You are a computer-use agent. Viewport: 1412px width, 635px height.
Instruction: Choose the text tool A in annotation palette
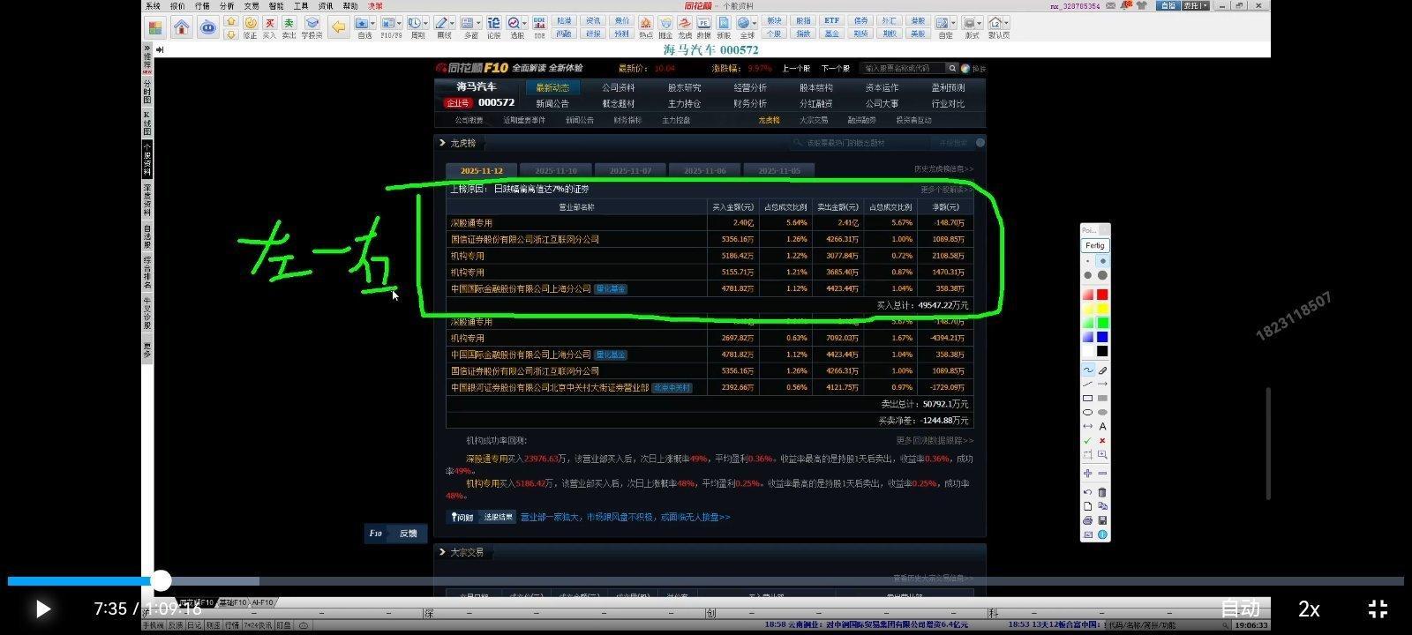[x=1102, y=427]
